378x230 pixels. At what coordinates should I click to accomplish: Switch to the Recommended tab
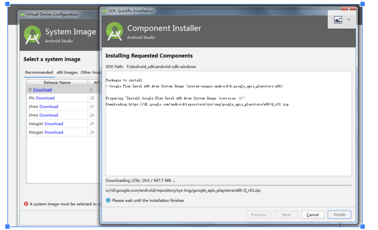pyautogui.click(x=39, y=72)
